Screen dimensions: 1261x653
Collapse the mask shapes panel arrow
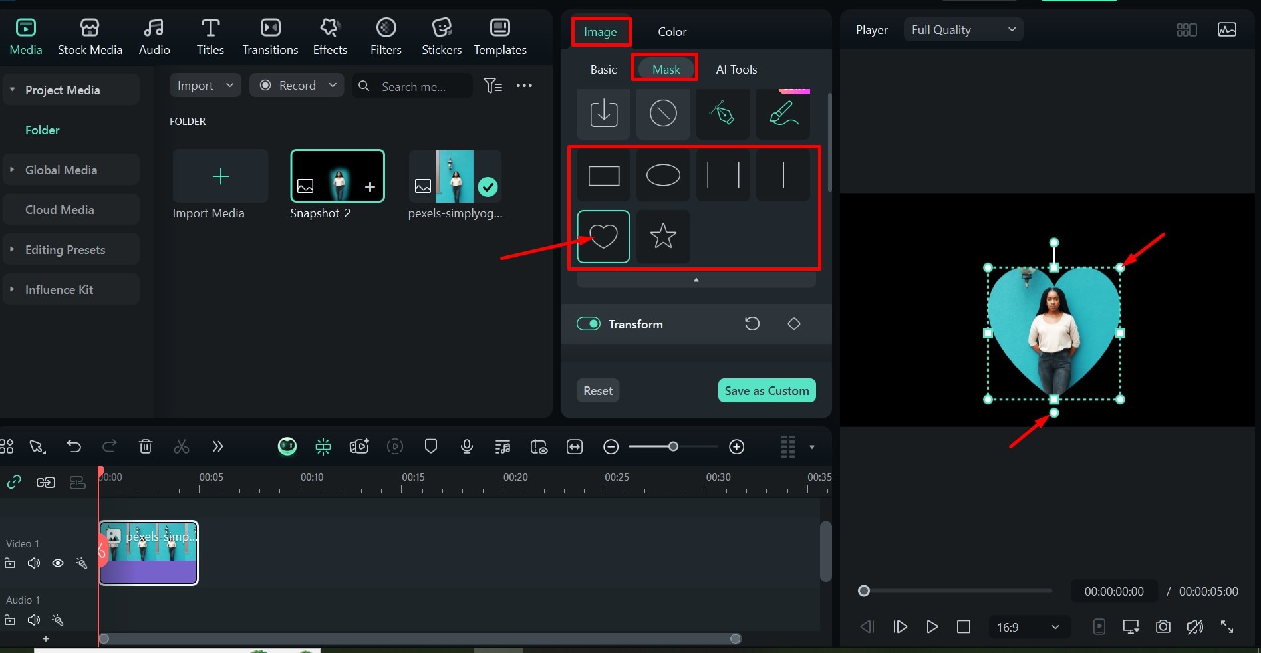pos(696,280)
